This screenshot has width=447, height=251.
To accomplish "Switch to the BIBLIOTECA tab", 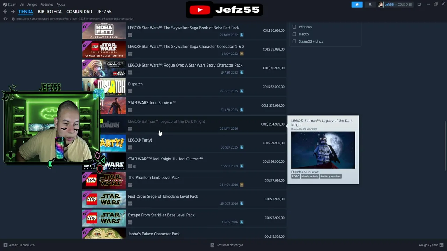I will point(50,12).
